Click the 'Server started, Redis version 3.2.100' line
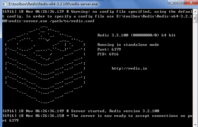The width and height of the screenshot is (198, 127). click(x=81, y=111)
